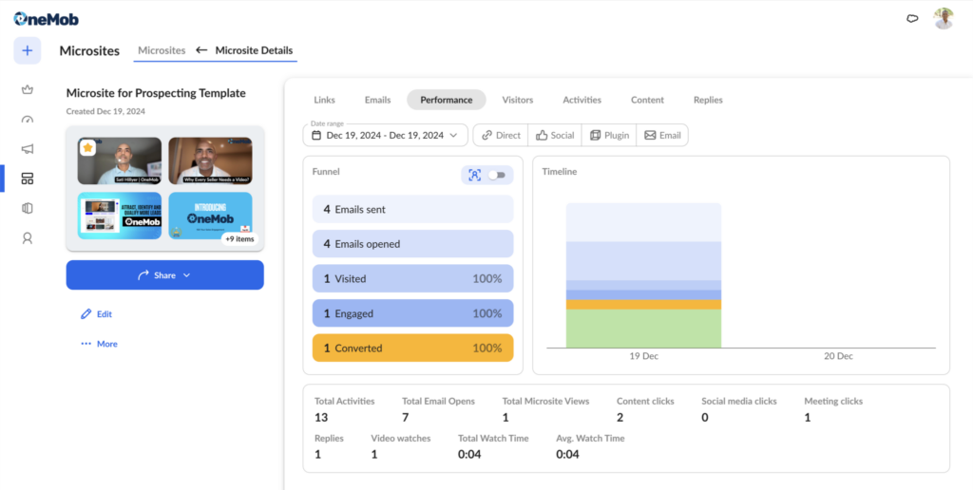Filter by Email source button
This screenshot has height=490, width=973.
[x=662, y=135]
